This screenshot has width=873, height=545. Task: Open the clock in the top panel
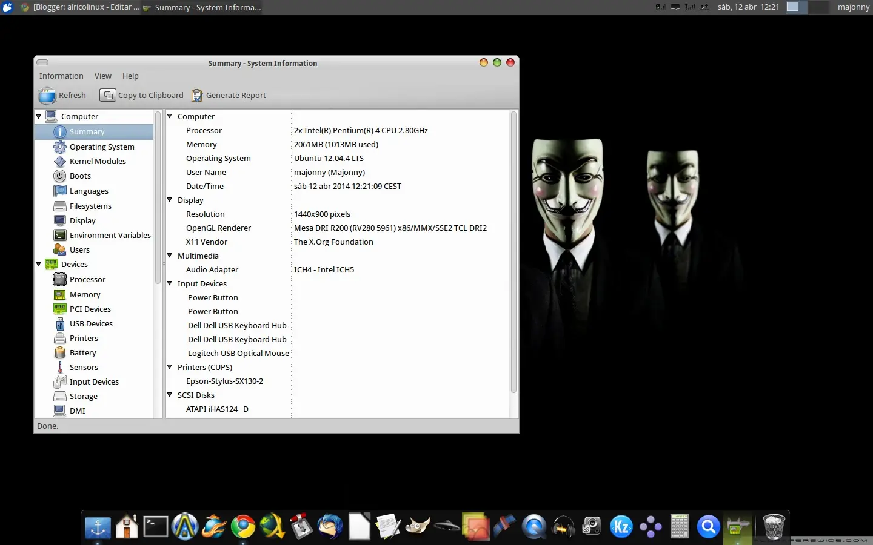748,7
